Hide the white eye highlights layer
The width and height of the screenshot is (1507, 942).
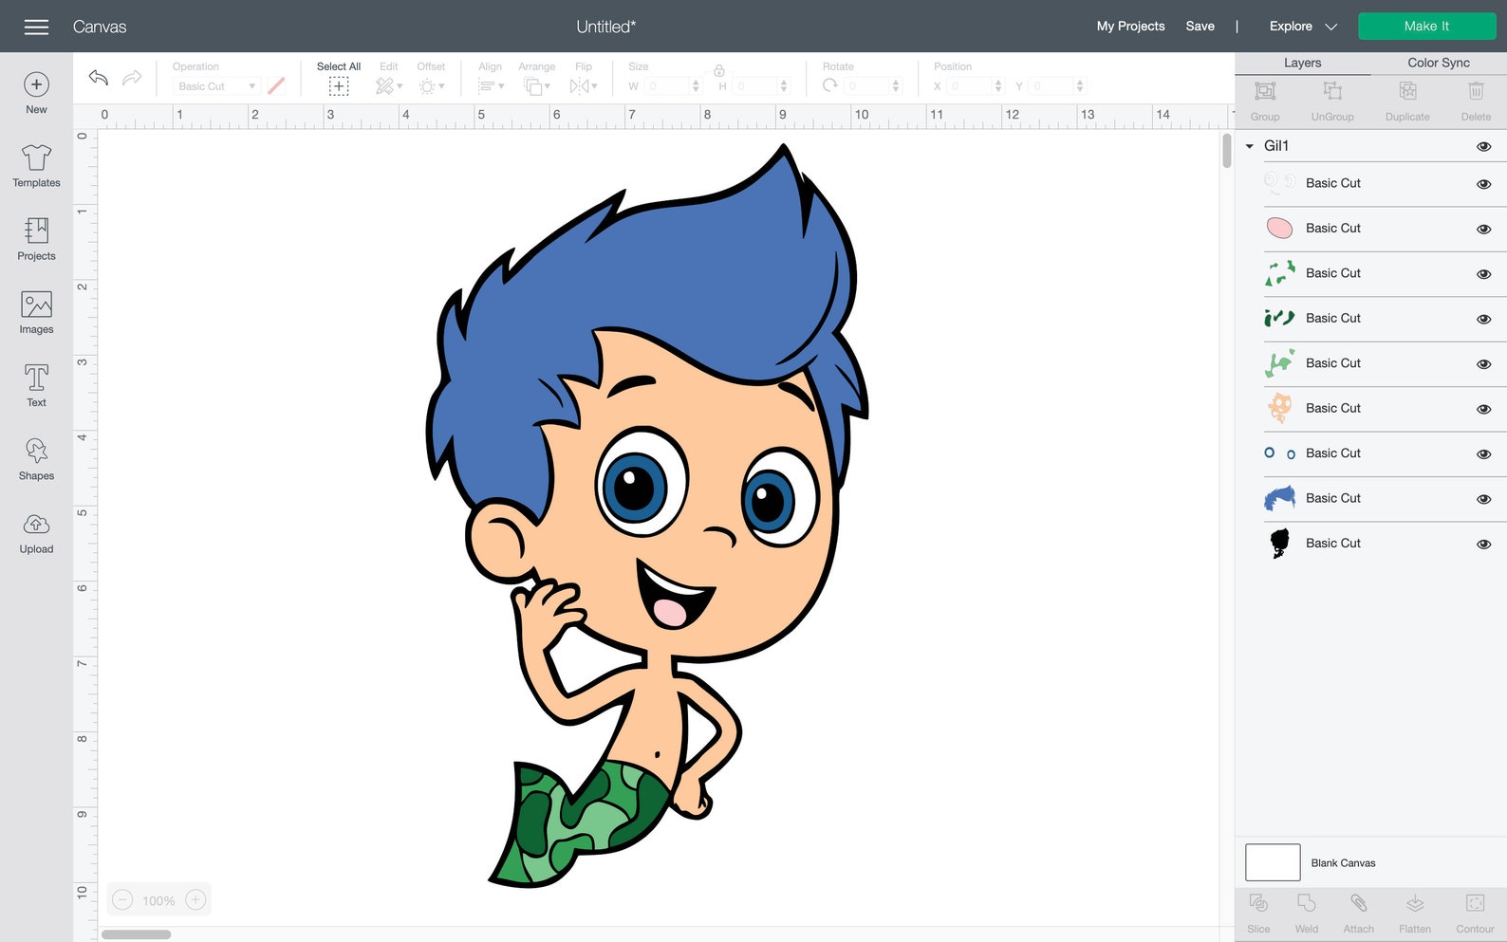[1484, 184]
